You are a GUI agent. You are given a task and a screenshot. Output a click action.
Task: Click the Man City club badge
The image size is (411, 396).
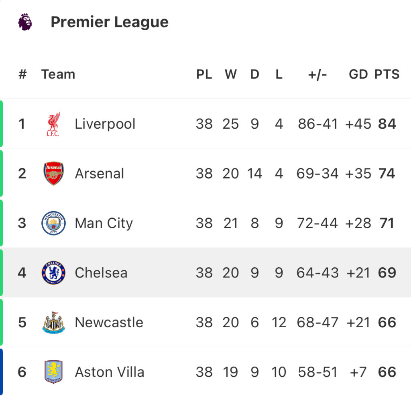point(53,223)
